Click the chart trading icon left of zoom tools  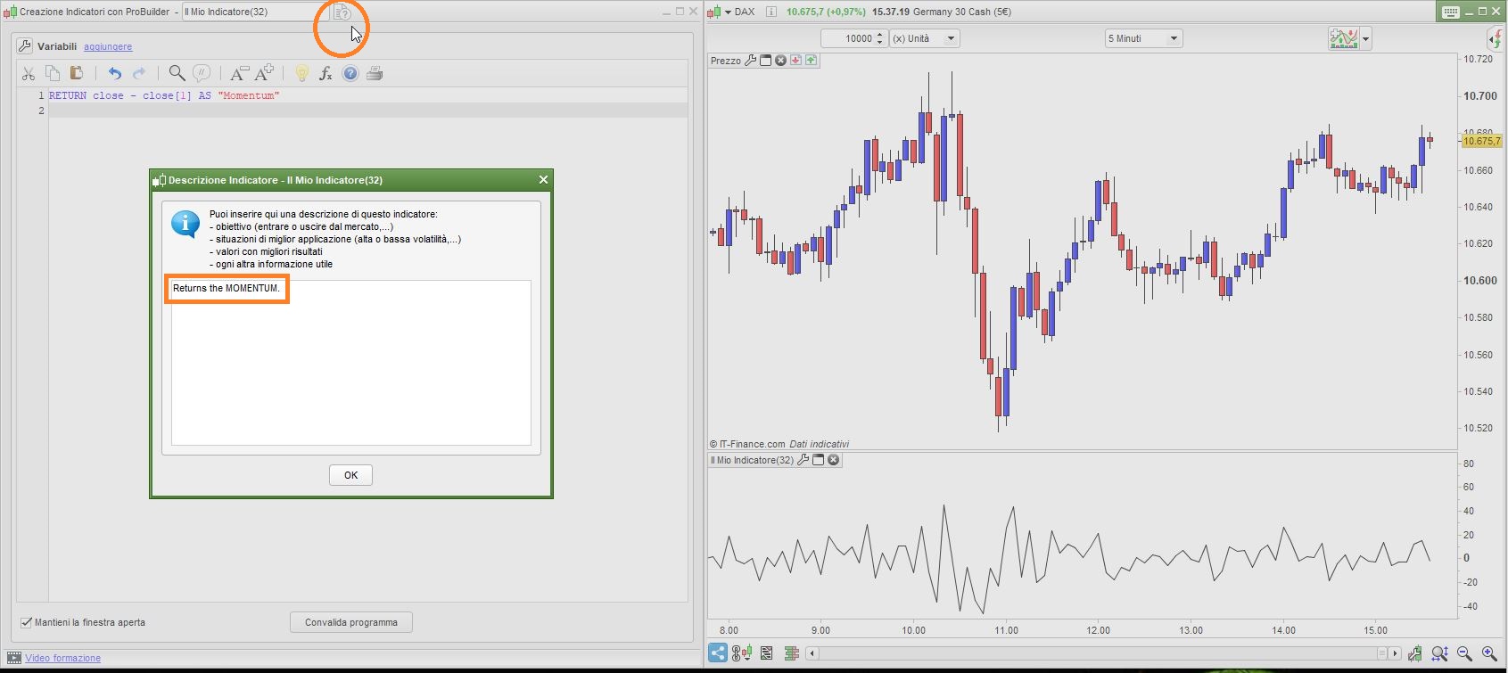(1415, 654)
